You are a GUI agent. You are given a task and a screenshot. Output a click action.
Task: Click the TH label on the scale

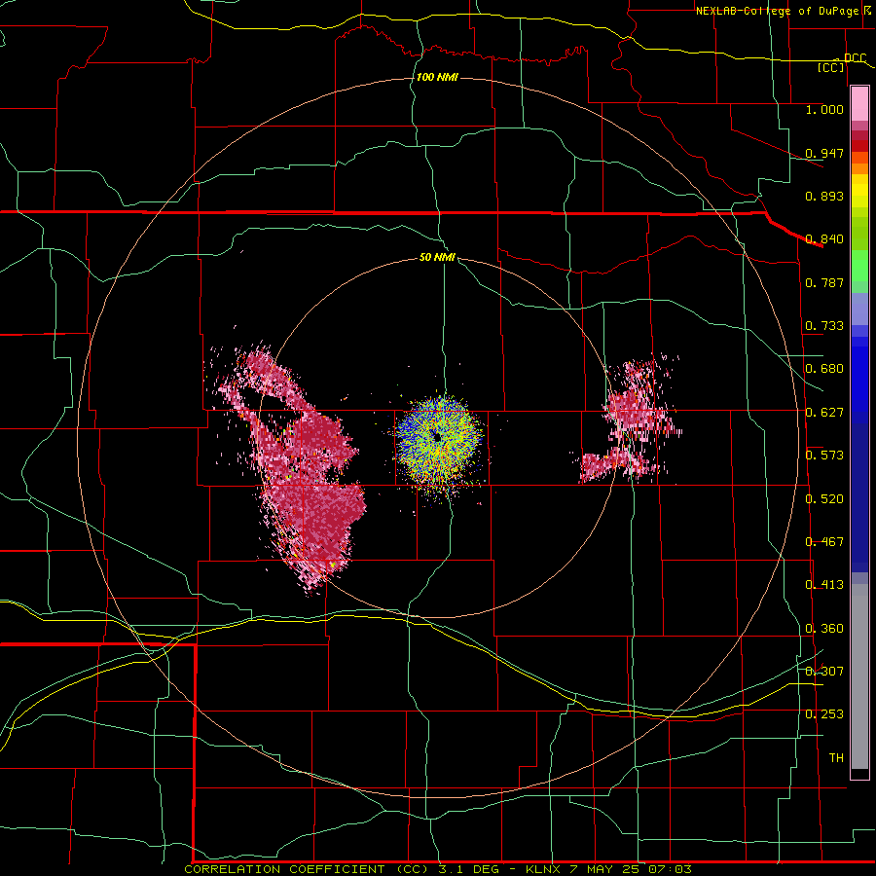(836, 758)
